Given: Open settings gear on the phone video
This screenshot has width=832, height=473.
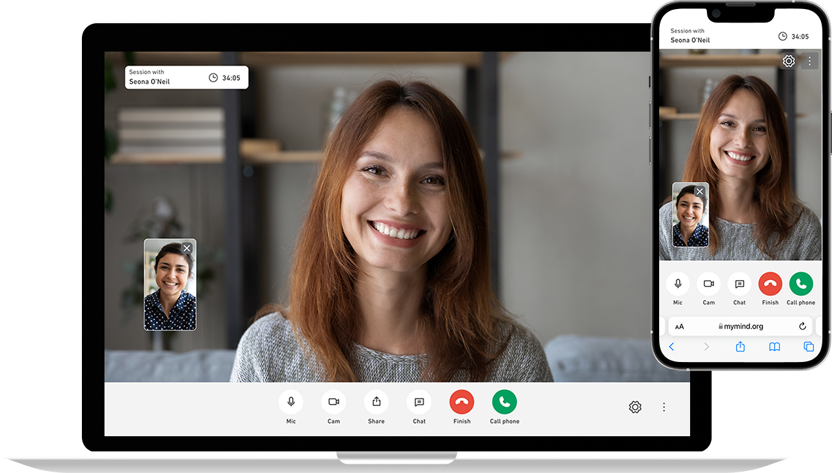Looking at the screenshot, I should (x=789, y=61).
